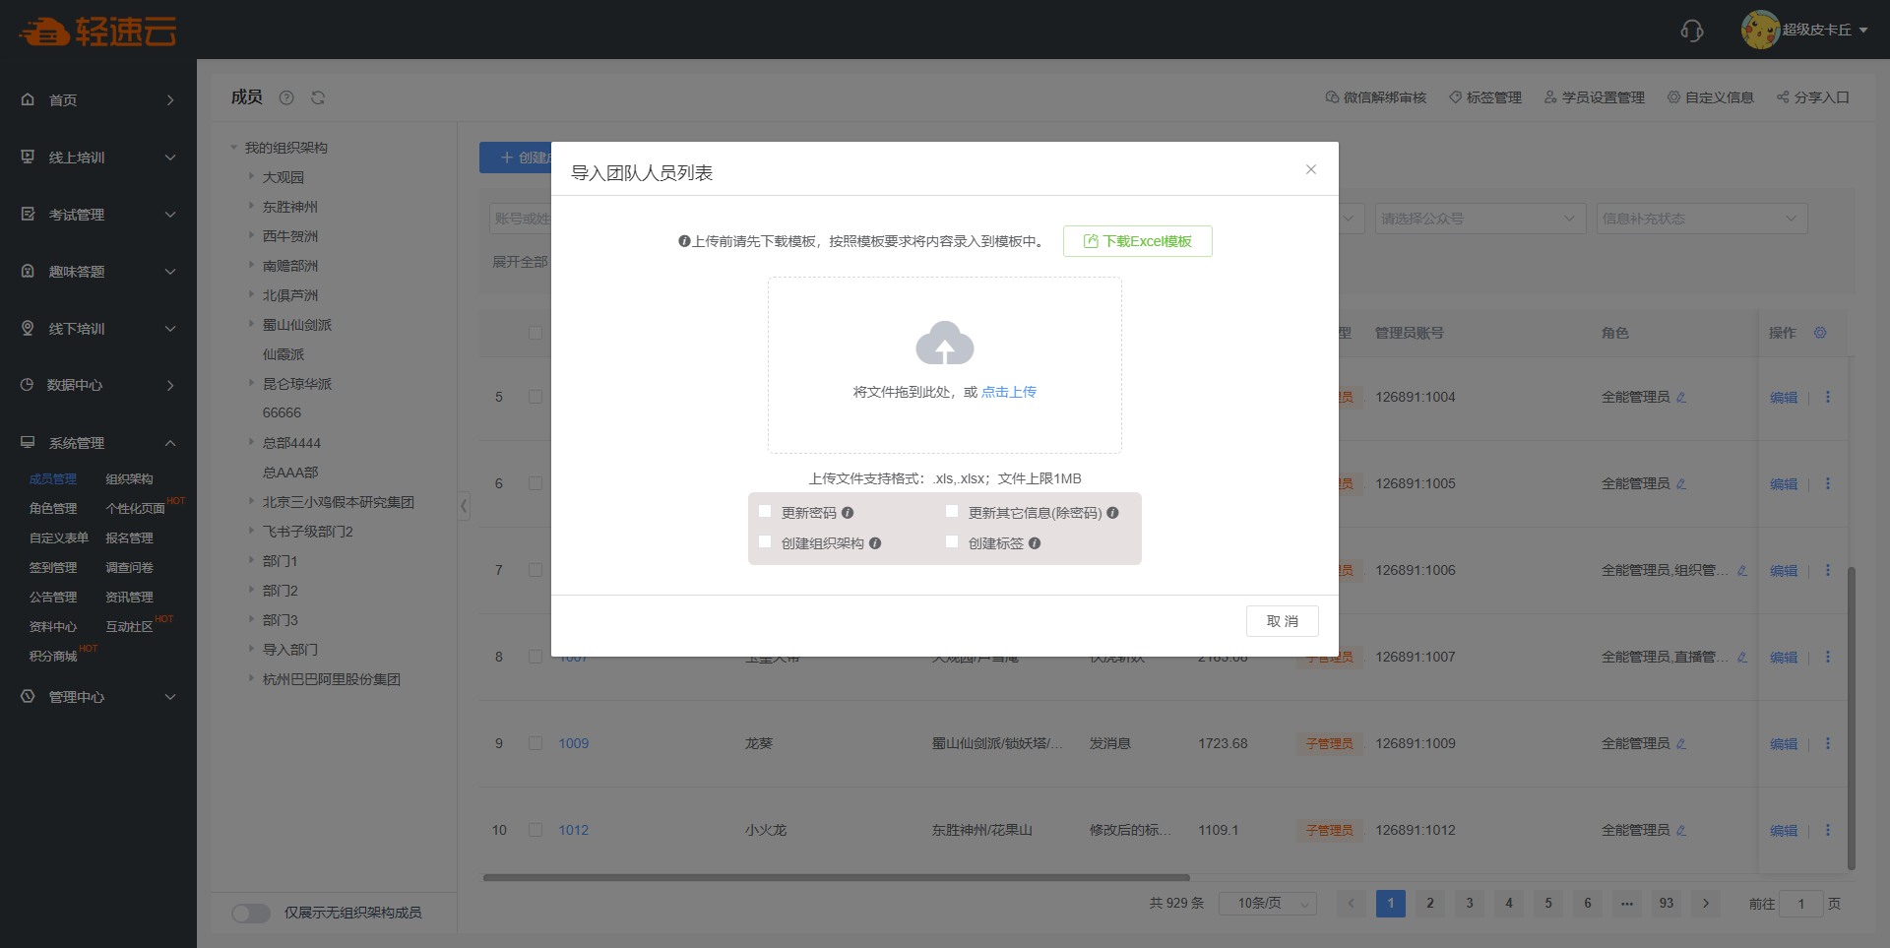Open the 请选择公众号 dropdown
The height and width of the screenshot is (948, 1890).
pos(1479,219)
